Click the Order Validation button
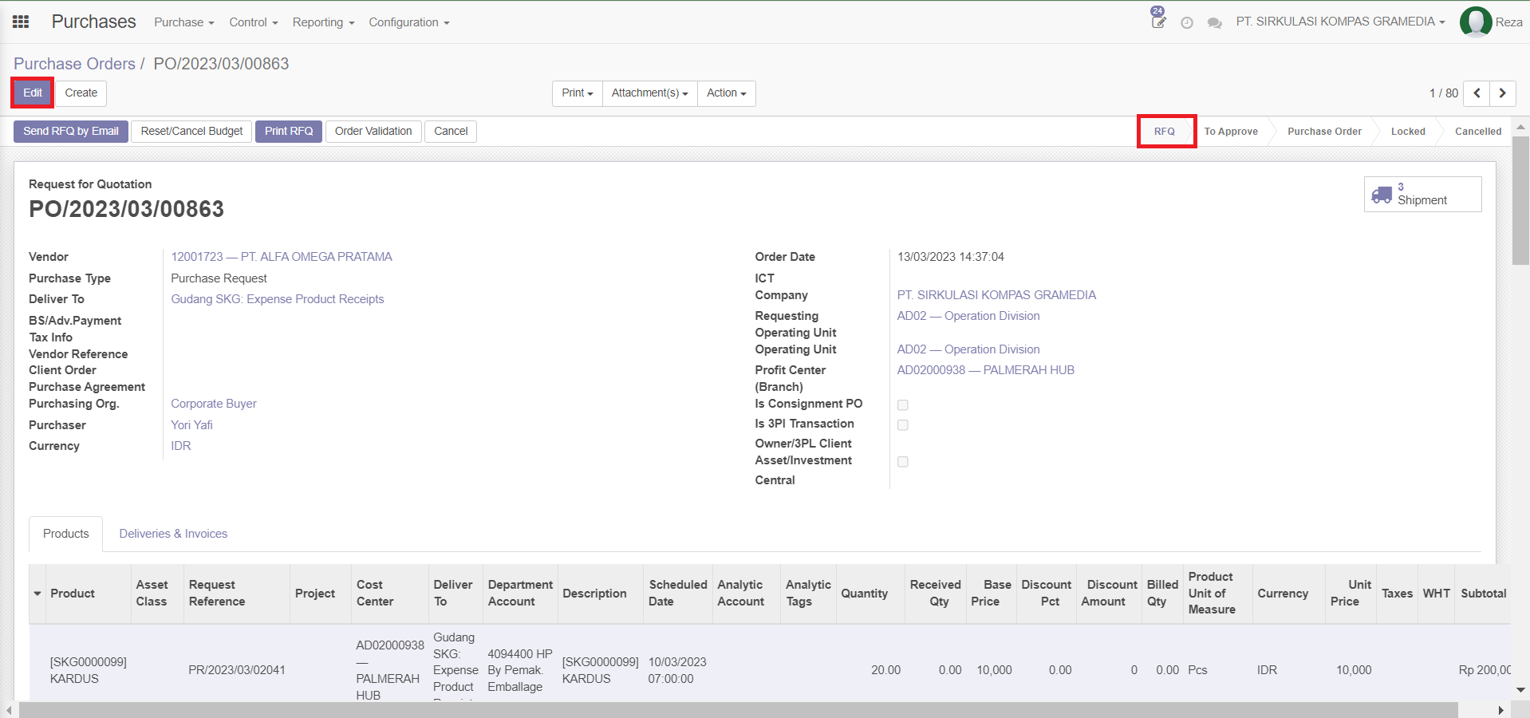 pyautogui.click(x=373, y=132)
